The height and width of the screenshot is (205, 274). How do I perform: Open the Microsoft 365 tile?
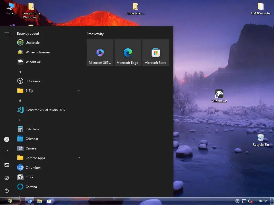point(100,53)
